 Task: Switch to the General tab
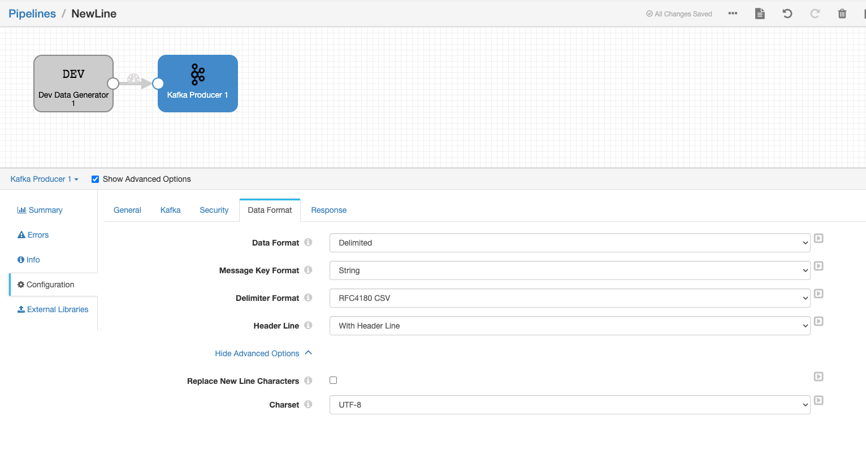[x=127, y=210]
